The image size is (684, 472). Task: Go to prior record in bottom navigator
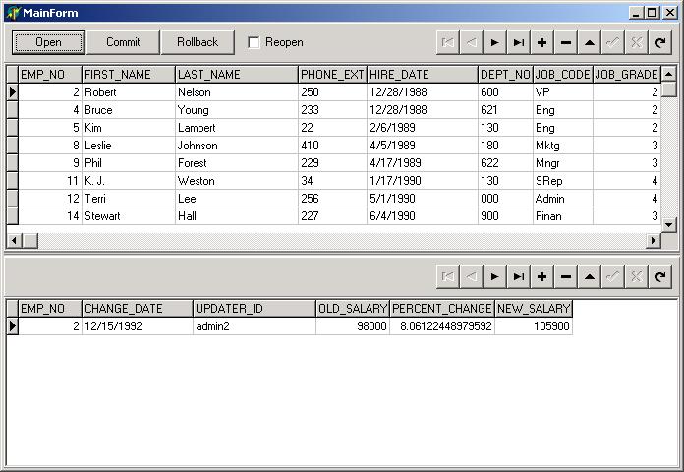[471, 277]
